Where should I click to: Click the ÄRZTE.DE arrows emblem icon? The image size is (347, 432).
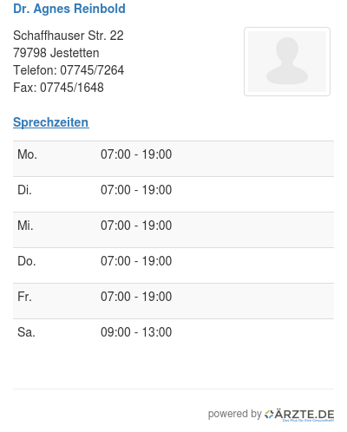click(269, 415)
